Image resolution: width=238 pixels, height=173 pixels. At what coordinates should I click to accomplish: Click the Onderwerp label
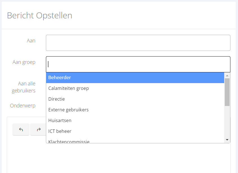pos(23,106)
